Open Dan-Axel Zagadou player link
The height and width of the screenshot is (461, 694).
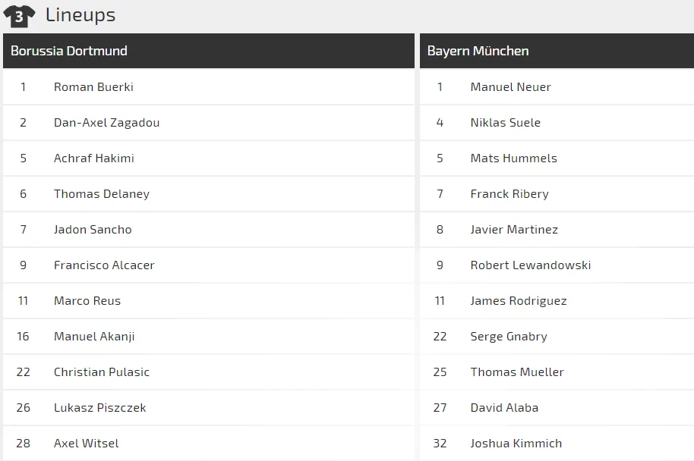click(106, 123)
